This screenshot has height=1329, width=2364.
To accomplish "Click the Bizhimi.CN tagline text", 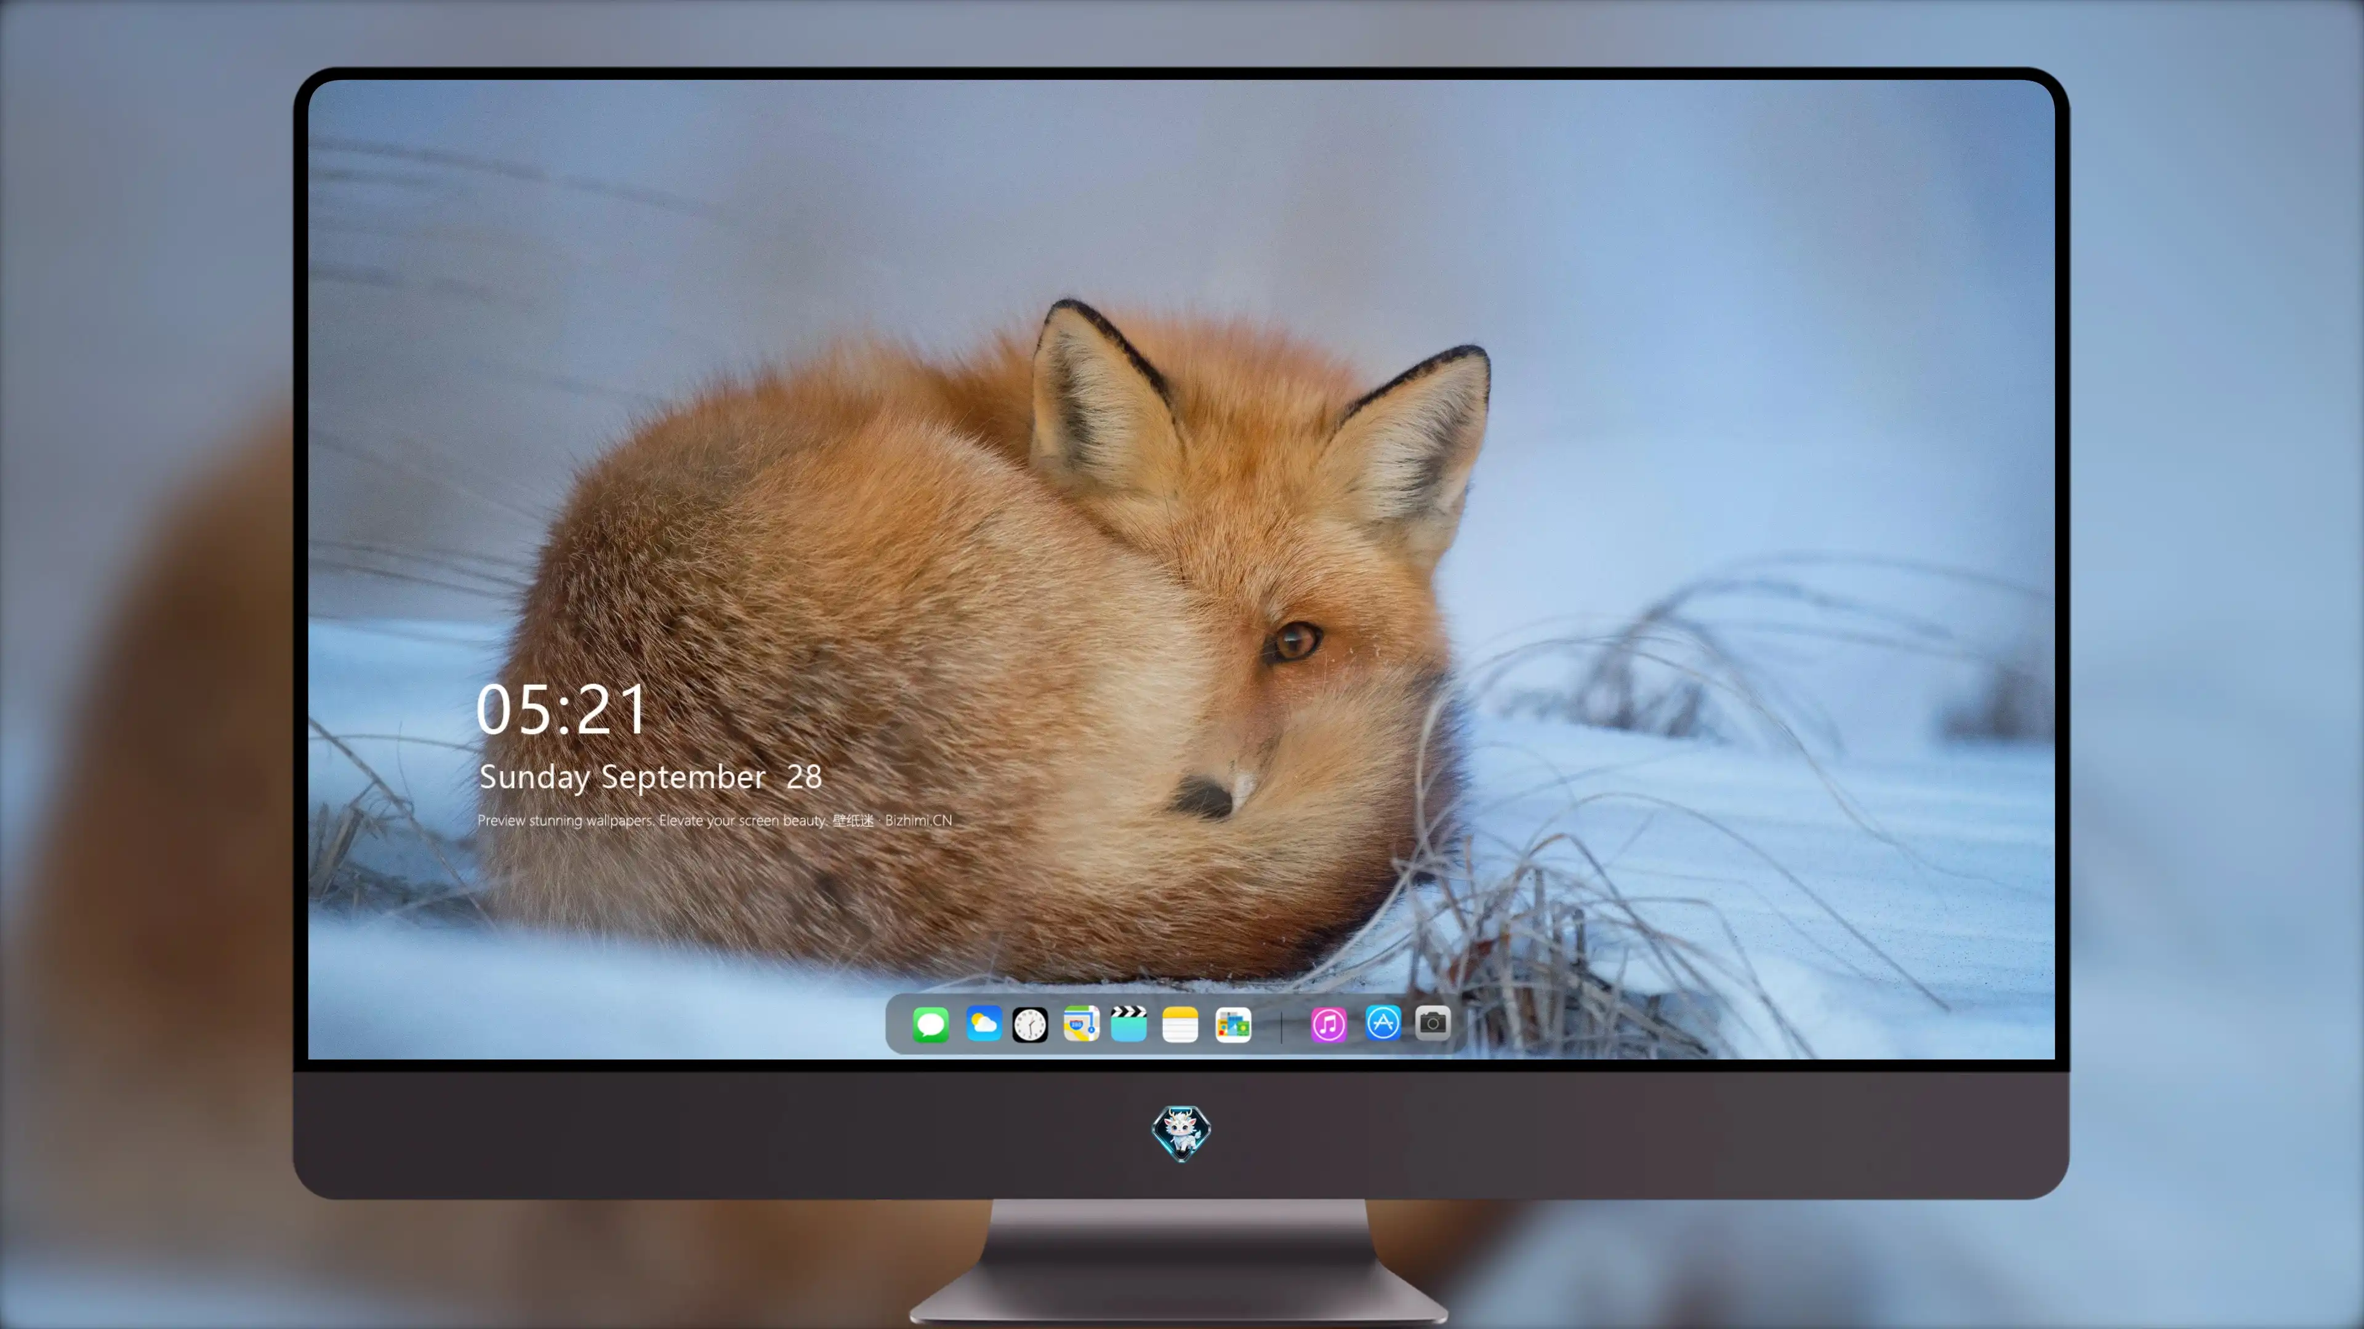I will pos(715,820).
